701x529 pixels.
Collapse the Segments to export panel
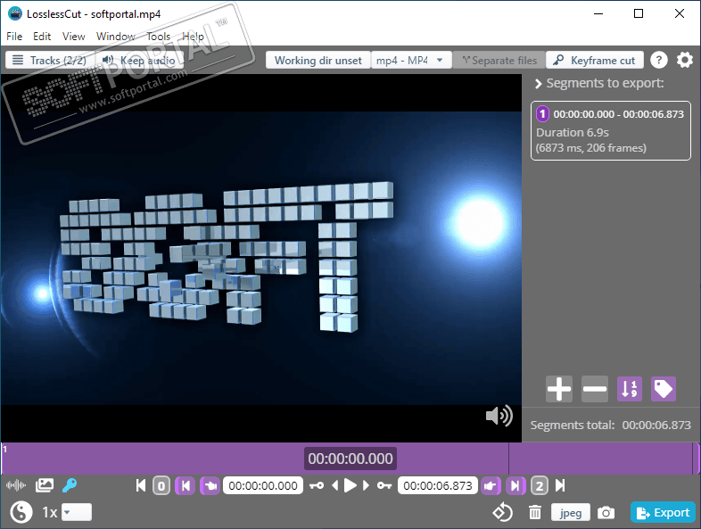pyautogui.click(x=539, y=84)
